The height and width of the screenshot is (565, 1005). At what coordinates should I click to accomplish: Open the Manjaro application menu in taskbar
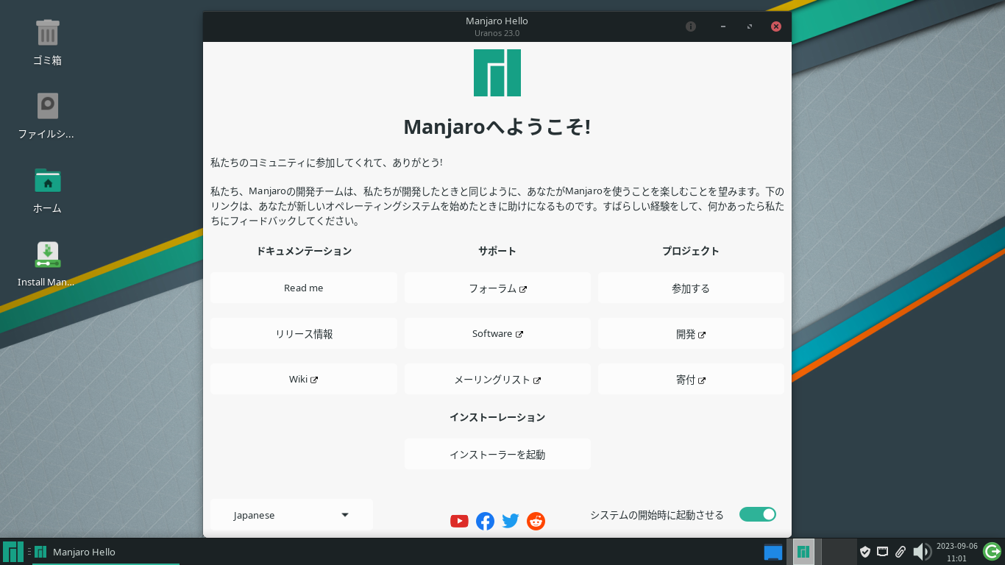[13, 551]
